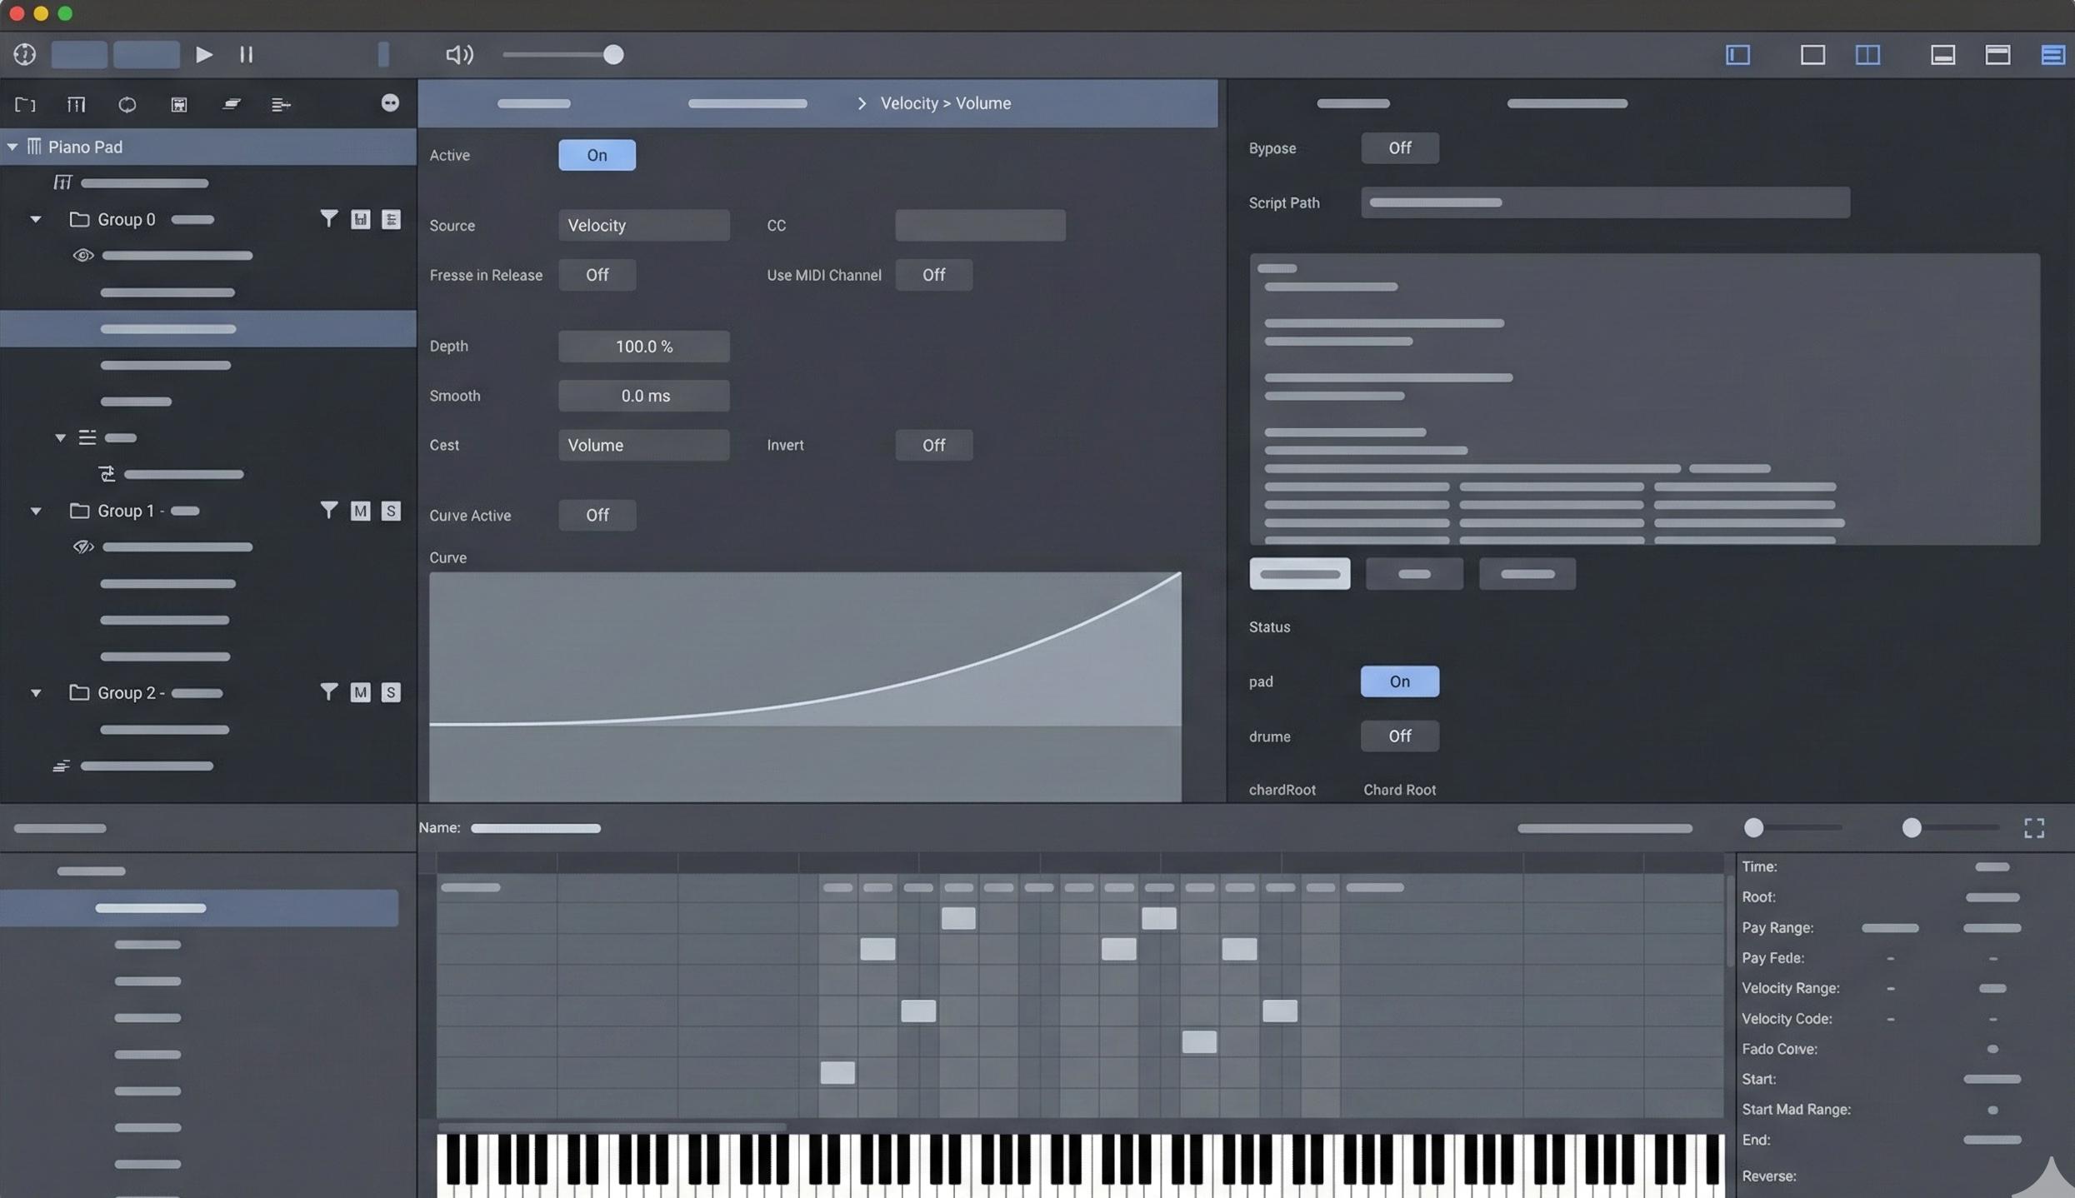Select the split view layout tab
The height and width of the screenshot is (1198, 2075).
1867,55
